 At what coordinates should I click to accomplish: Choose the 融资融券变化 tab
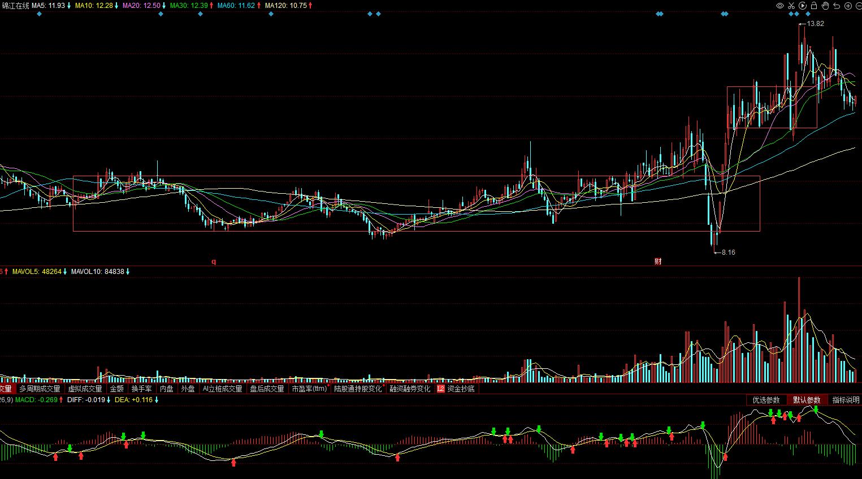pos(410,389)
